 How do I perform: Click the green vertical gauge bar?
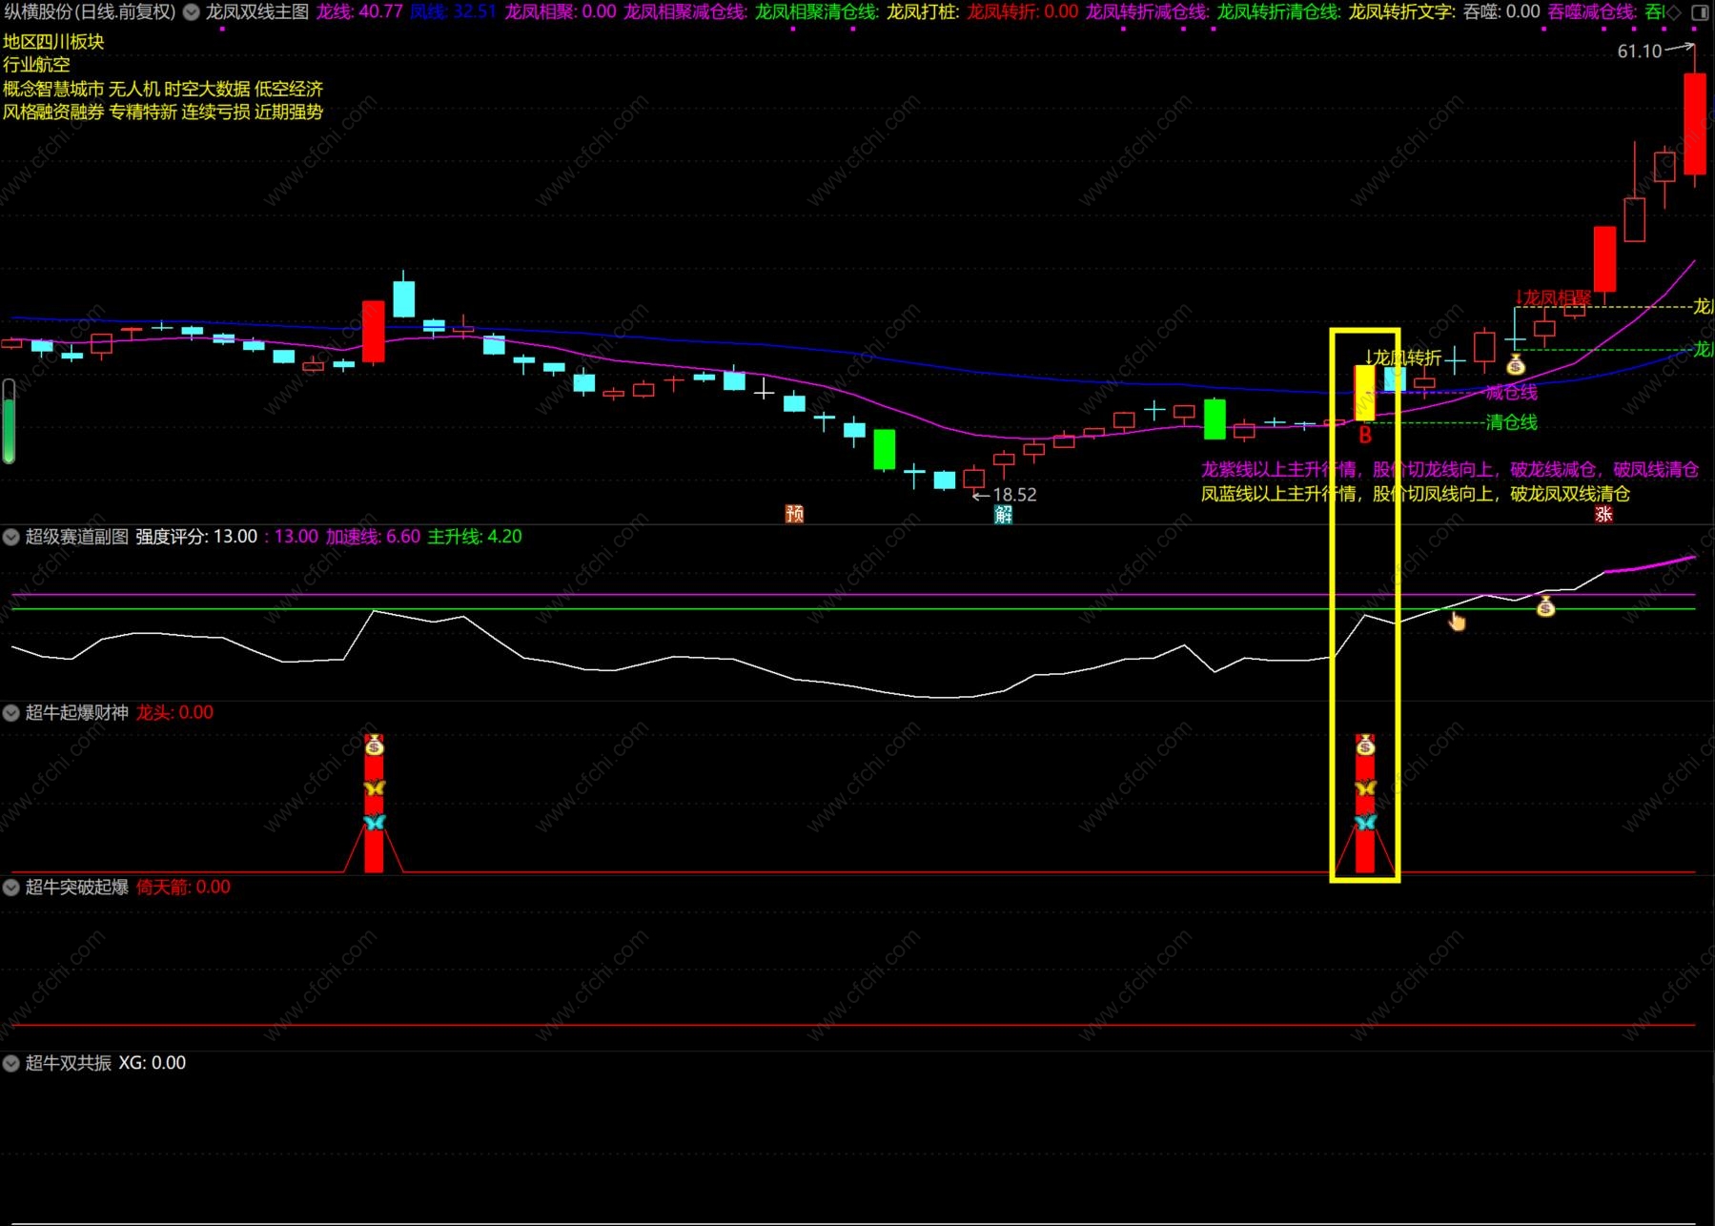9,421
